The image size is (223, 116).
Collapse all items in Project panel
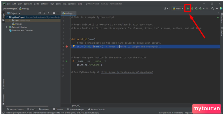(48, 13)
